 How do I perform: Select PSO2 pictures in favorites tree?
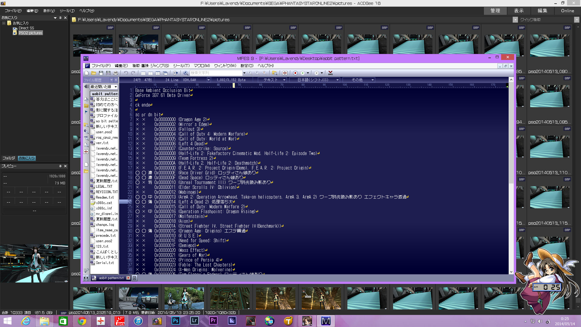(x=31, y=33)
